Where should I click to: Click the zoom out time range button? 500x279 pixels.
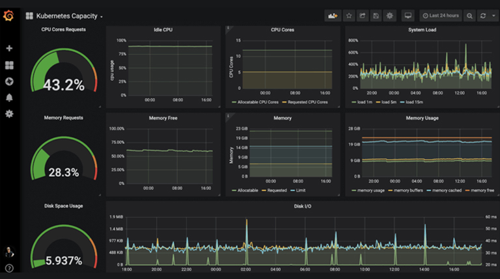(x=469, y=16)
